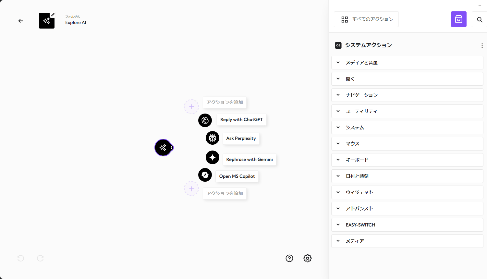Click the フォルダ名 caption text

72,17
